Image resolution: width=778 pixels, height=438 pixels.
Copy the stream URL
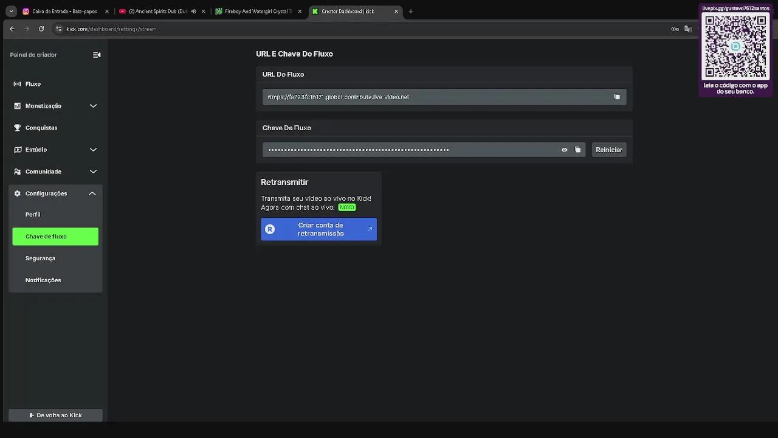pos(617,97)
